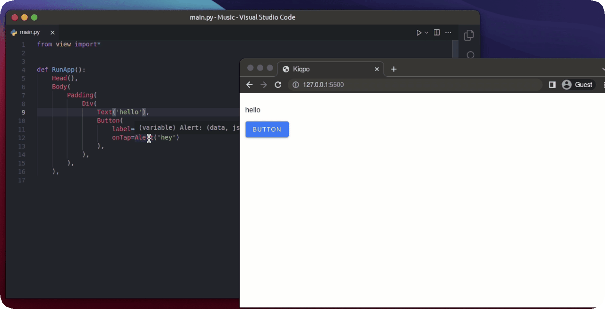Screen dimensions: 605x309
Task: Switch to the Kiqpo browser tab
Action: [x=331, y=69]
